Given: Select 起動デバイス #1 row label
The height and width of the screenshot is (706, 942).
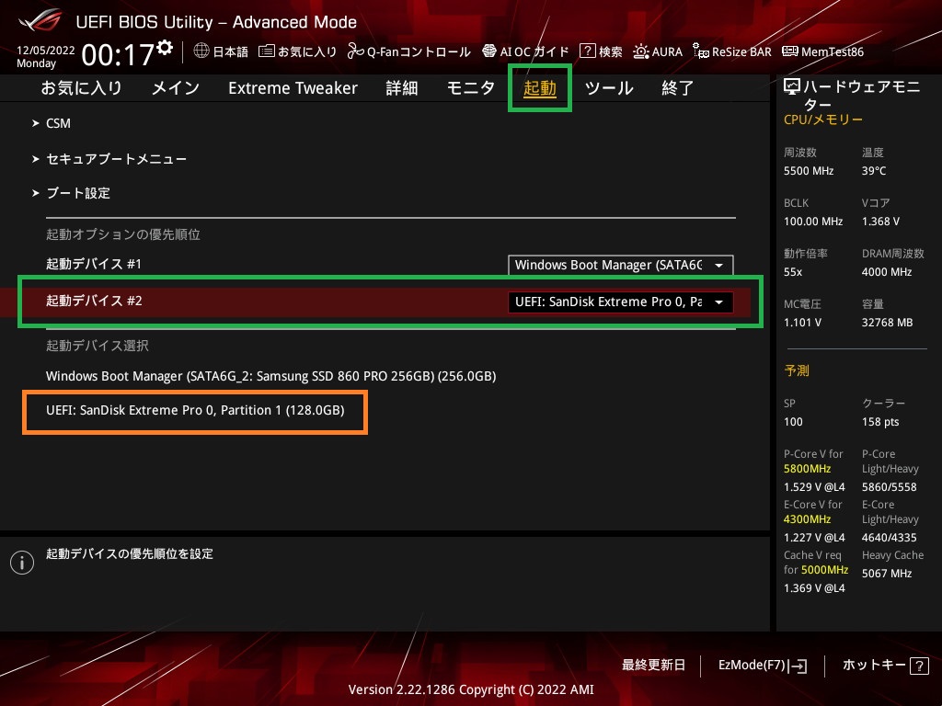Looking at the screenshot, I should 94,264.
